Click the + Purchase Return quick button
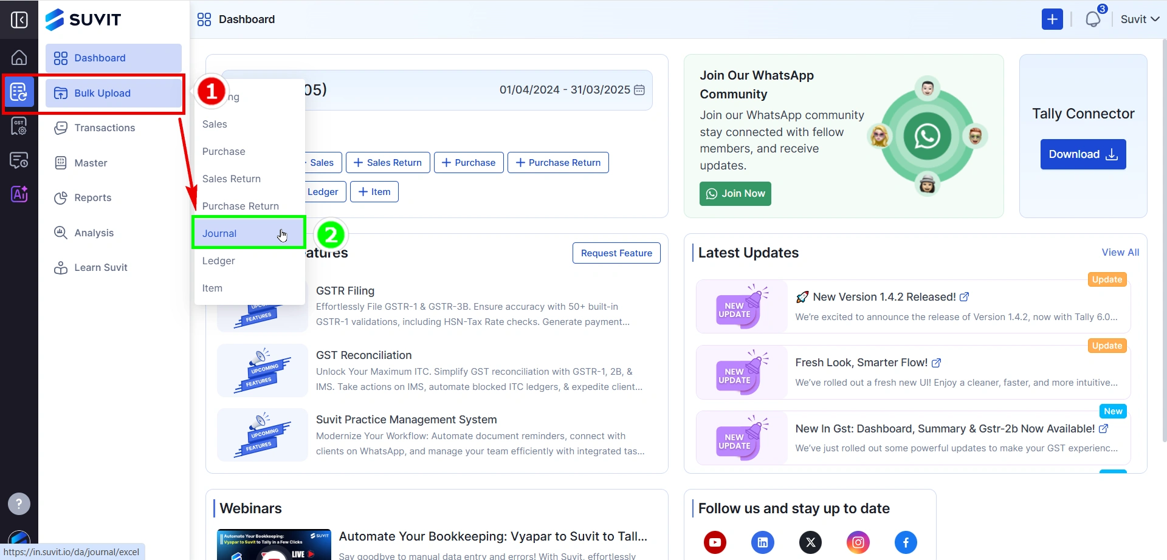The width and height of the screenshot is (1167, 560). click(558, 163)
